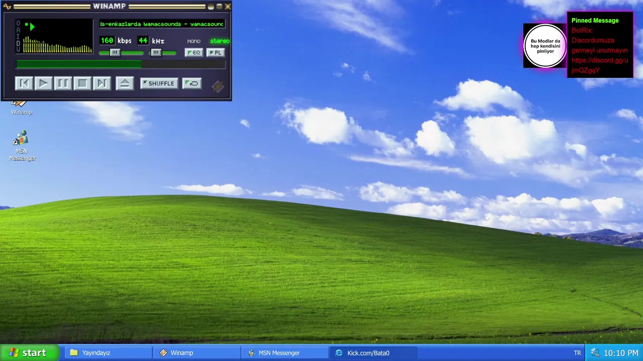
Task: Click the Winamp eject/open file button
Action: tap(125, 83)
